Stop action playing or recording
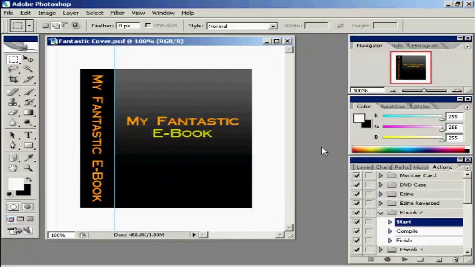Screen dimensions: 475x267 click(x=370, y=260)
